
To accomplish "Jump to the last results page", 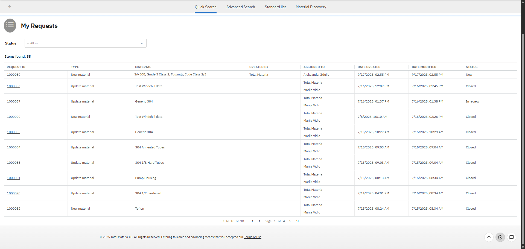I will click(297, 221).
